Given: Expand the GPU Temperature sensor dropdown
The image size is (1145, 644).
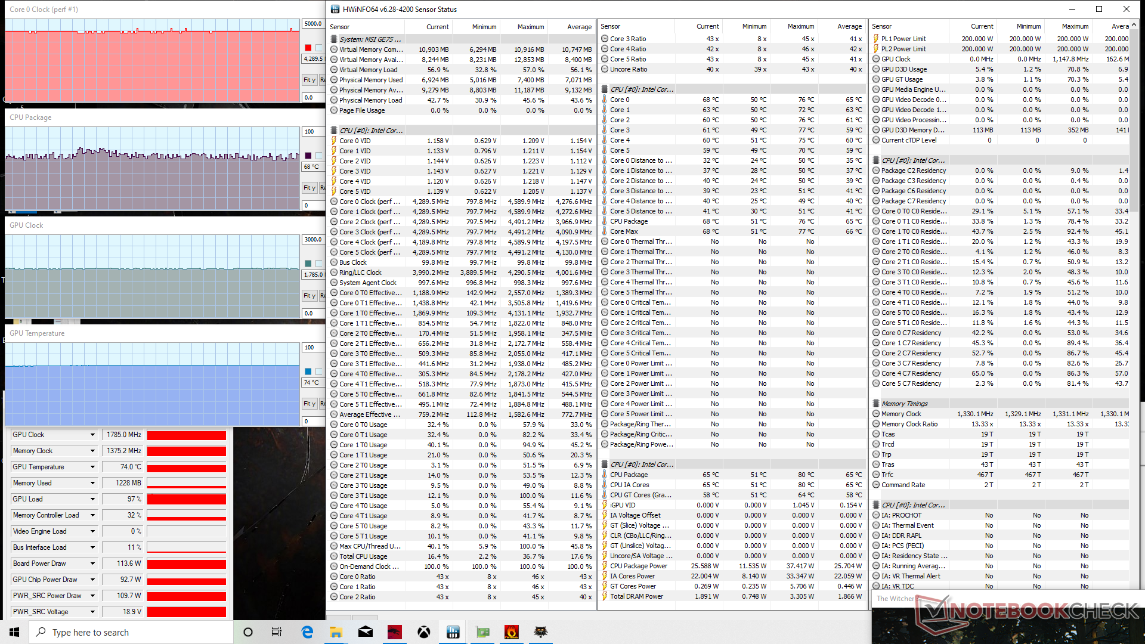Looking at the screenshot, I should [92, 467].
